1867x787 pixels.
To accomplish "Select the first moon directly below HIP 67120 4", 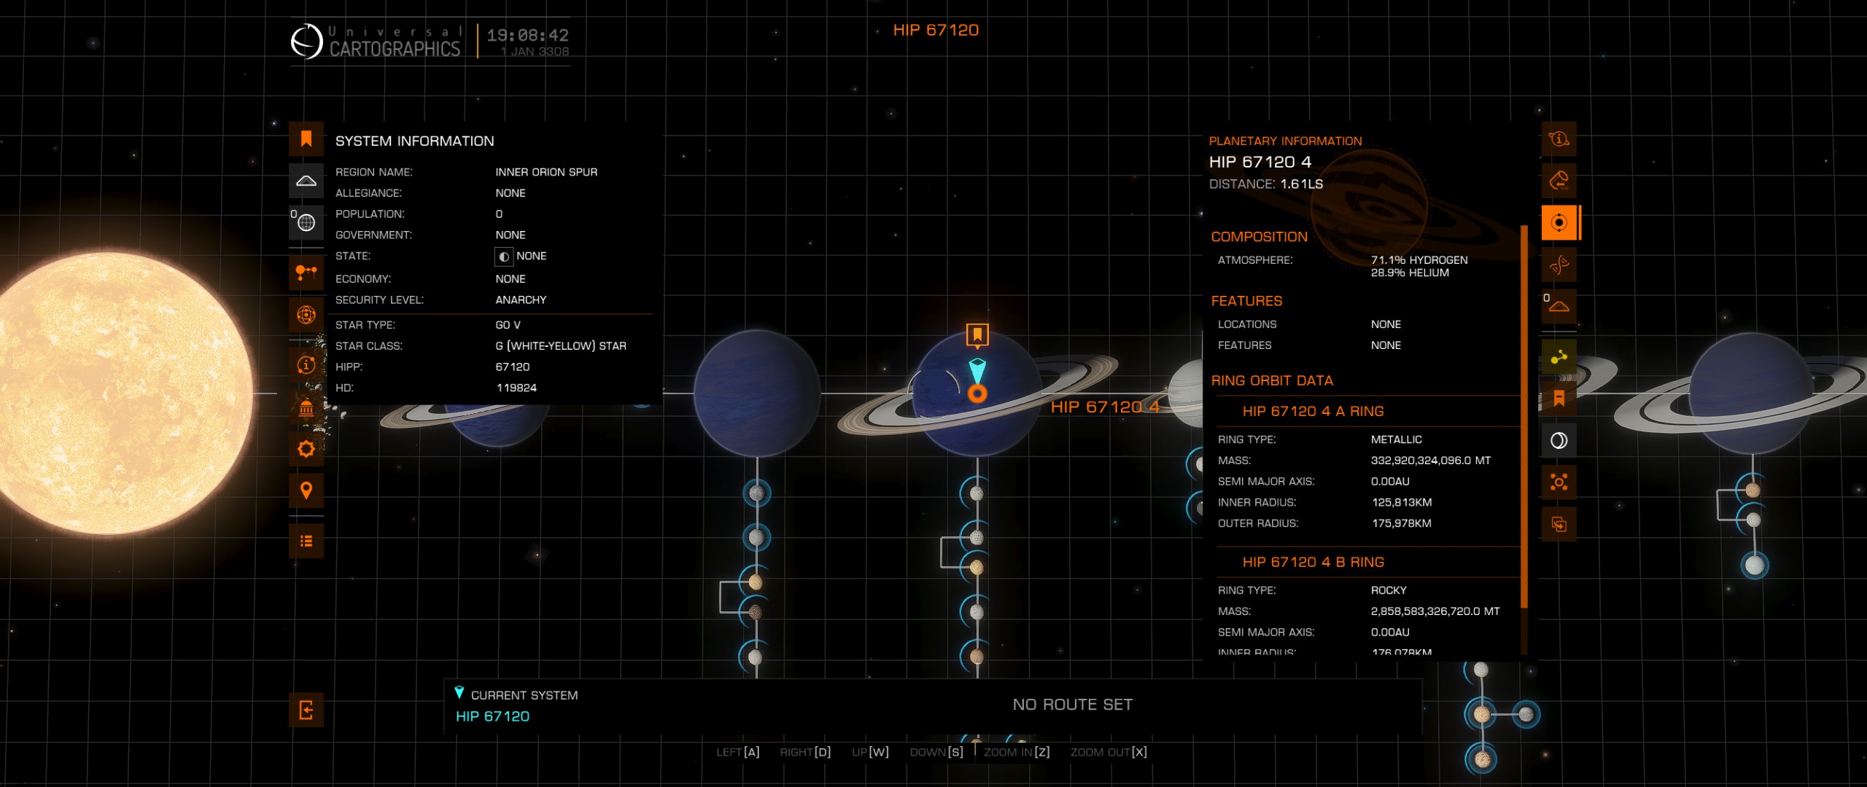I will tap(977, 494).
